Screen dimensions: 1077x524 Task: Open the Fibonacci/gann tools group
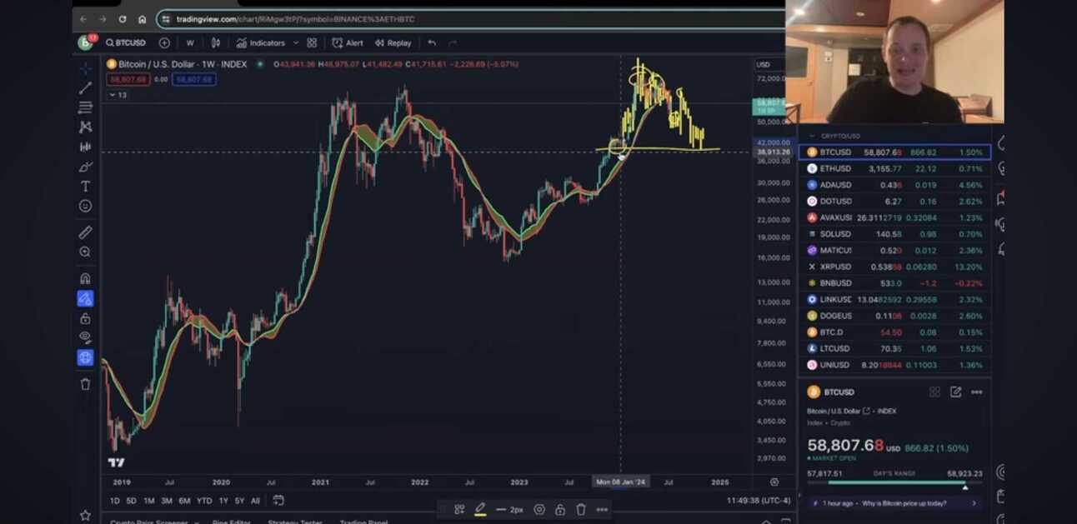tap(85, 107)
